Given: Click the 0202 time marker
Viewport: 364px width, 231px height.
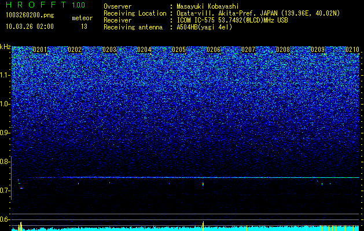Looking at the screenshot, I should 75,50.
